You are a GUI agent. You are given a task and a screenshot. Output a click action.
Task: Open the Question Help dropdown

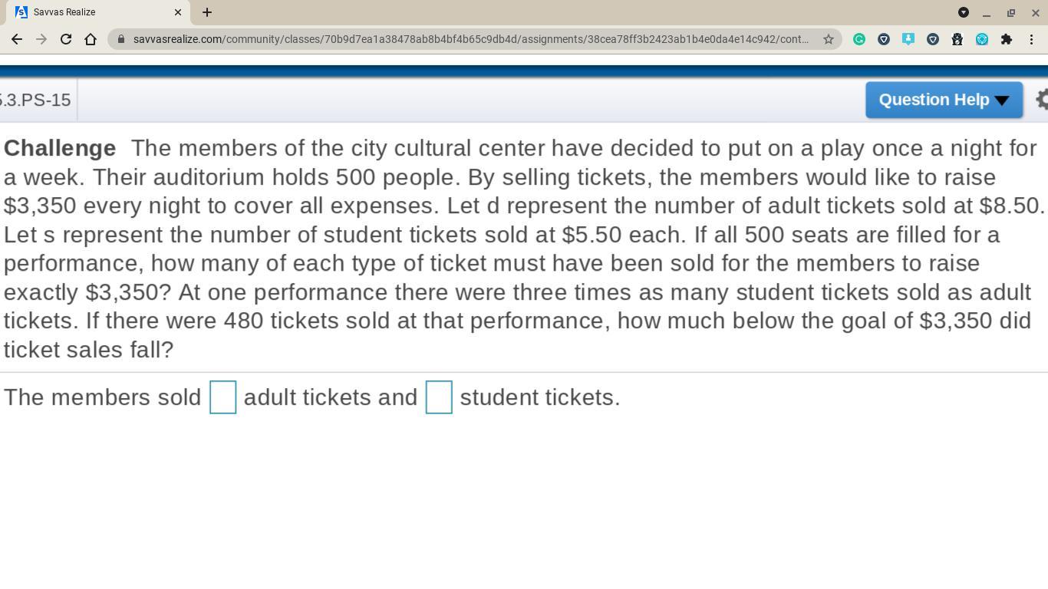[944, 100]
